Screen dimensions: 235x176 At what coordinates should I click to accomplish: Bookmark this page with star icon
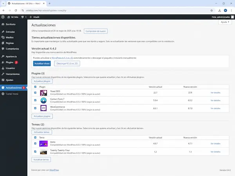click(x=211, y=11)
